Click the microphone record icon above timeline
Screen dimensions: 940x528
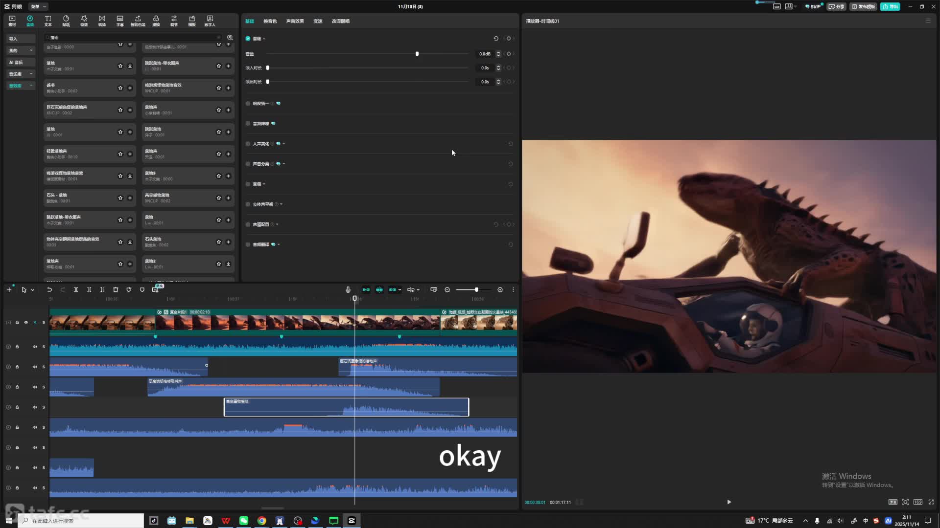click(348, 290)
